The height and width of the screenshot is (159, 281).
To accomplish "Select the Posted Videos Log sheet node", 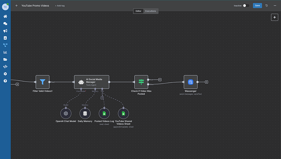I will point(104,113).
